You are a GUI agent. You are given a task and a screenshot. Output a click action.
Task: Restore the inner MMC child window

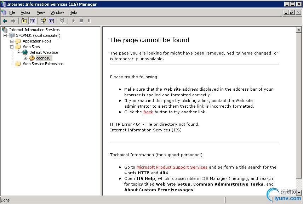click(292, 12)
